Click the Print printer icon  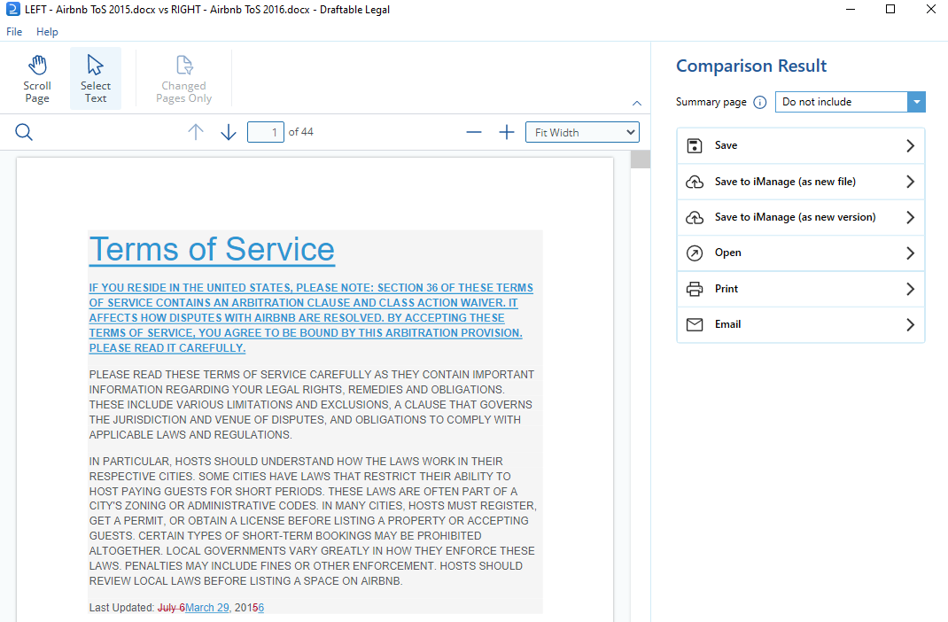695,289
